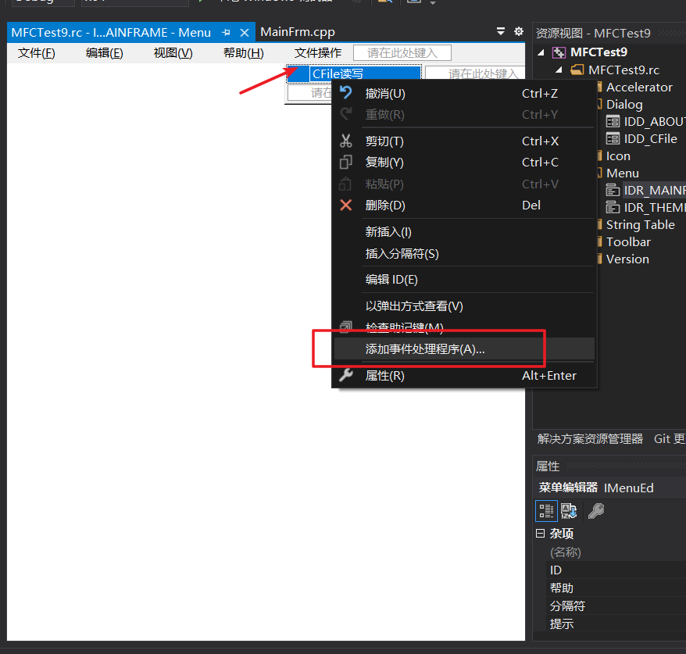Viewport: 686px width, 654px height.
Task: Select Icon folder in Resource View
Action: tap(618, 155)
